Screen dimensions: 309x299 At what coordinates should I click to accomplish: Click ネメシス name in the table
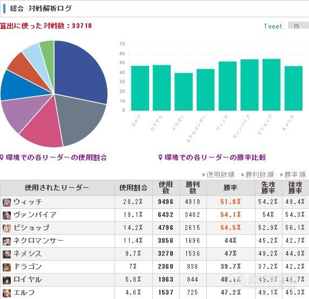click(28, 254)
